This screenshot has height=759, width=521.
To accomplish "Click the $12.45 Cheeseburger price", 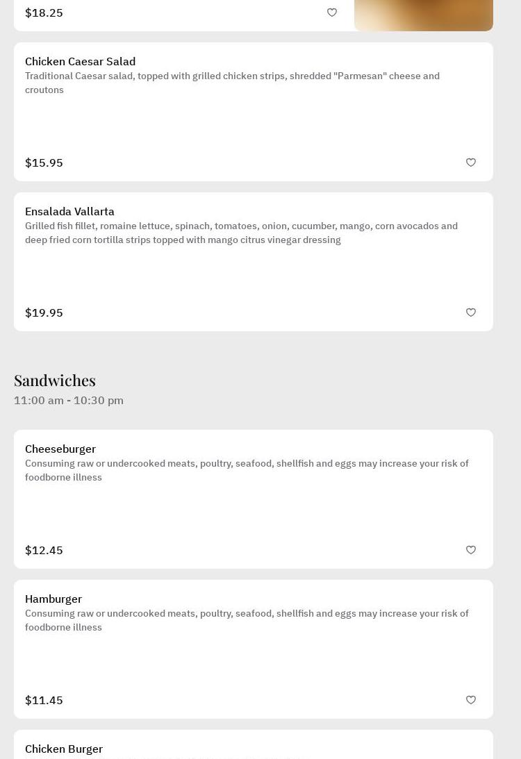I will tap(44, 550).
